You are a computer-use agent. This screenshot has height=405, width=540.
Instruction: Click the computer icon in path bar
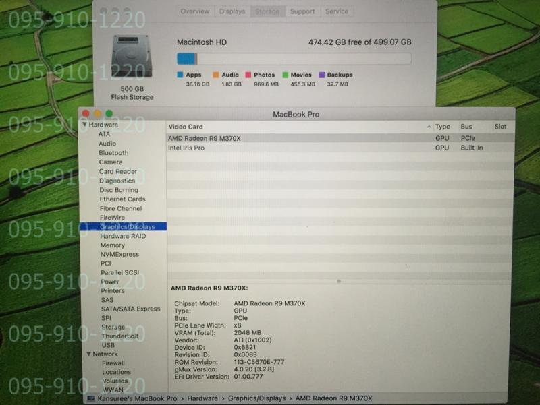[90, 398]
